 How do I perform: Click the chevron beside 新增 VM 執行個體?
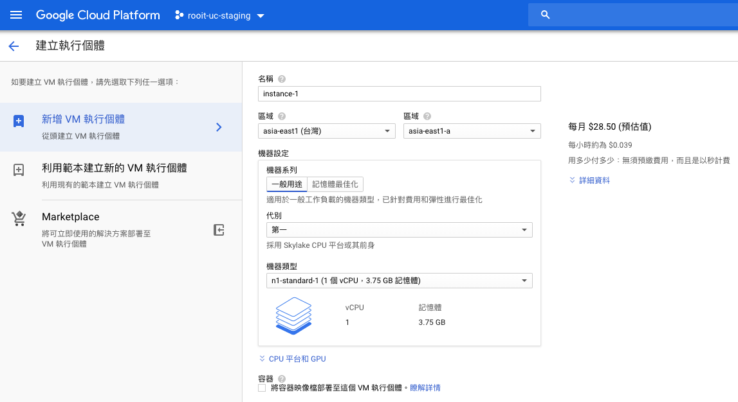(219, 127)
